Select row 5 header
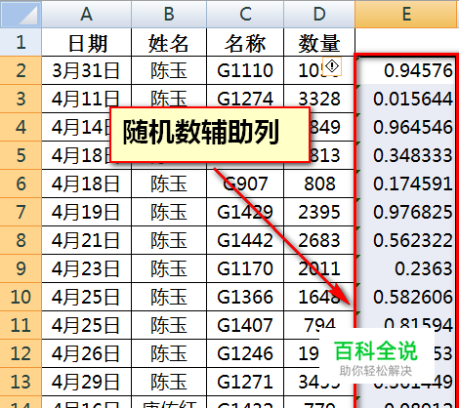This screenshot has height=408, width=459. 21,155
